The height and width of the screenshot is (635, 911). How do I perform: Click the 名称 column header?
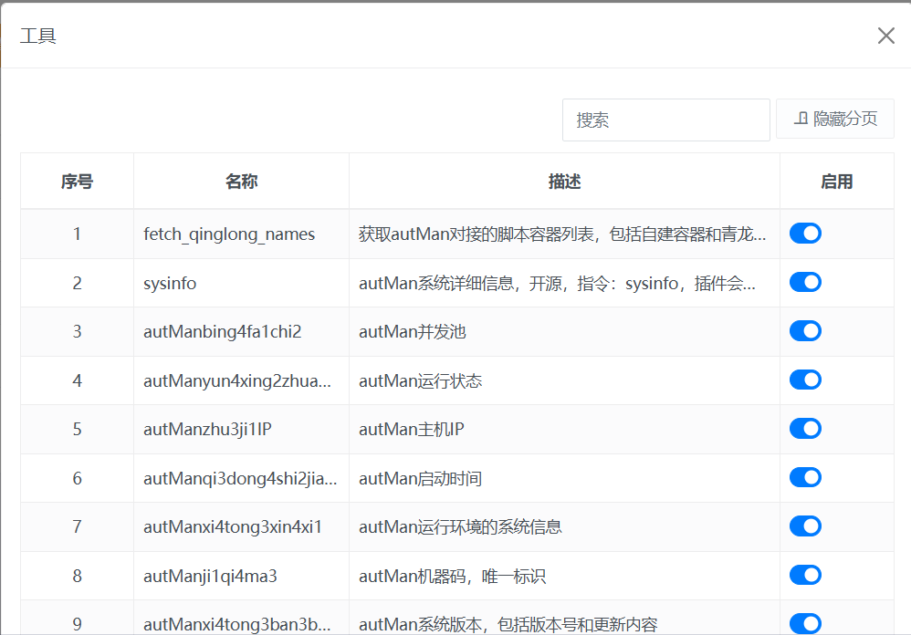pyautogui.click(x=241, y=182)
